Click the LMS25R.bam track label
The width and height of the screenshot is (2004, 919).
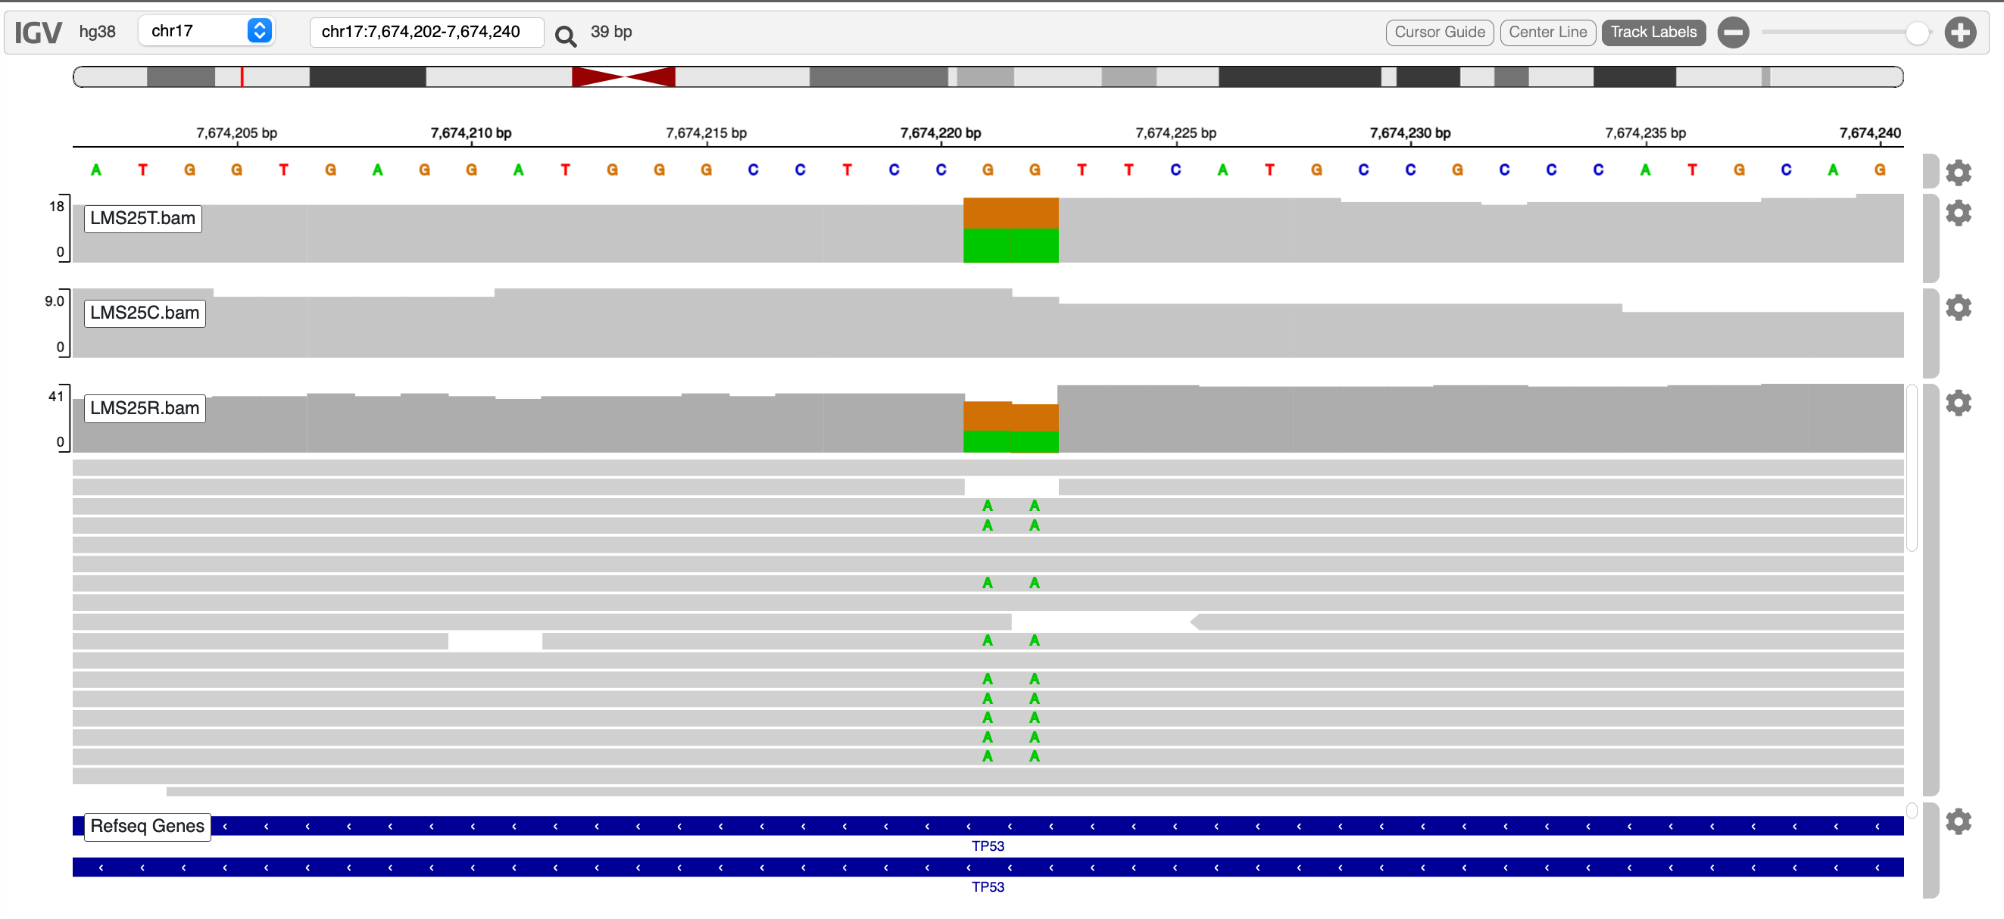(145, 408)
